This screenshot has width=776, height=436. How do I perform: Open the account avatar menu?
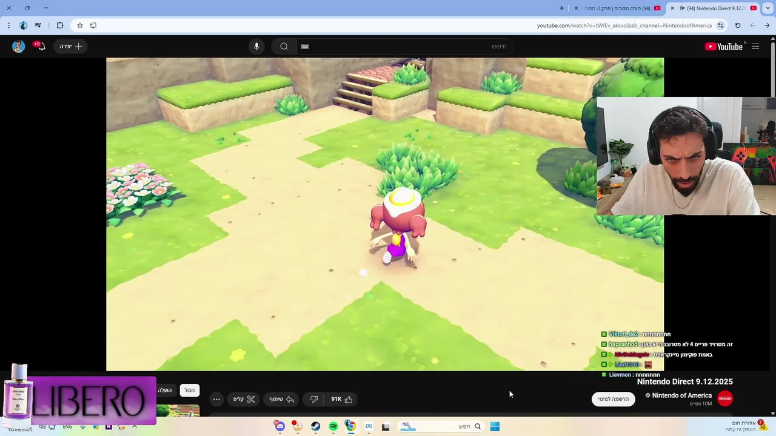pos(18,47)
